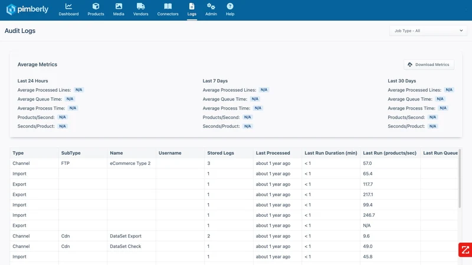Click the Pimberly logo

(27, 9)
